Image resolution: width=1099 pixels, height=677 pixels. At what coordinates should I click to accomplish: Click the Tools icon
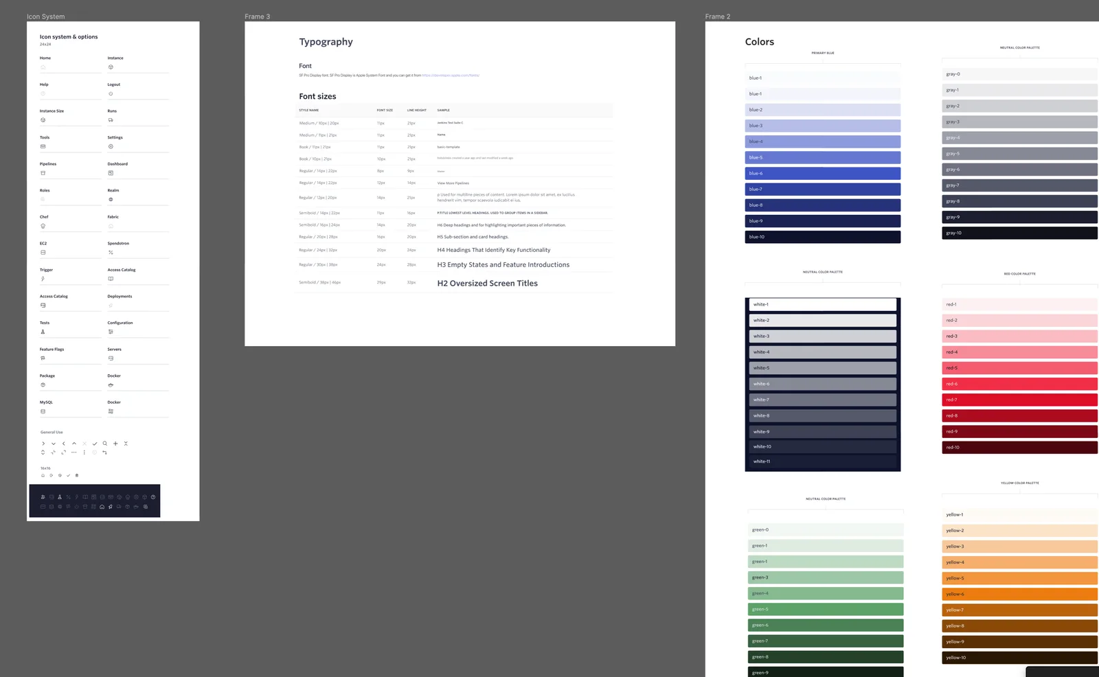43,146
